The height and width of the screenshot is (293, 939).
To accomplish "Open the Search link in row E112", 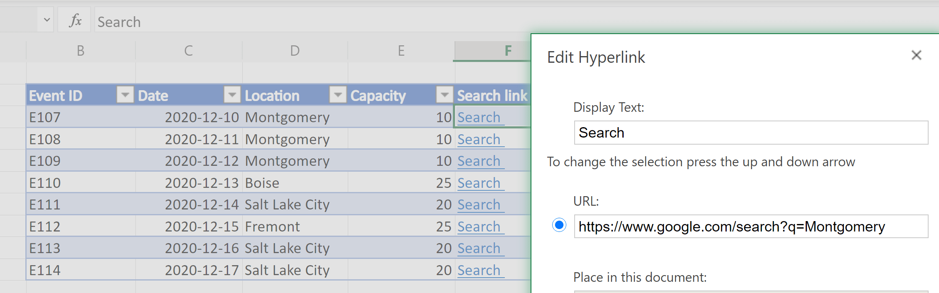I will 479,227.
